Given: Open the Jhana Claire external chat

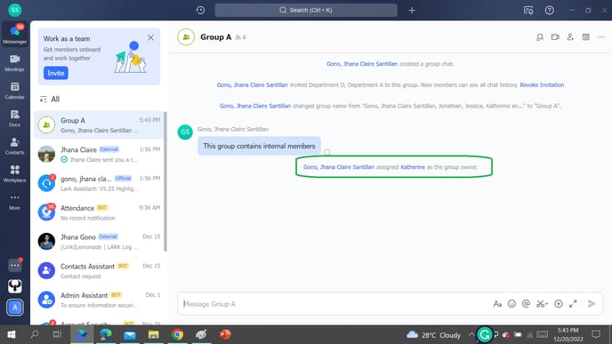Looking at the screenshot, I should coord(99,154).
